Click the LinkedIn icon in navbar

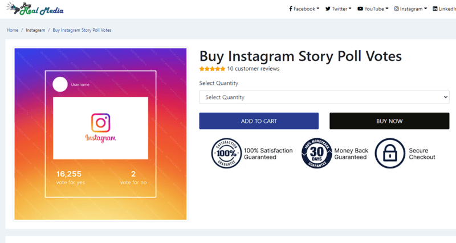pyautogui.click(x=435, y=9)
